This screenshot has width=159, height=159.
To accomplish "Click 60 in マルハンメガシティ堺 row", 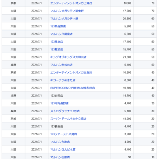I will pyautogui.click(x=153, y=19).
